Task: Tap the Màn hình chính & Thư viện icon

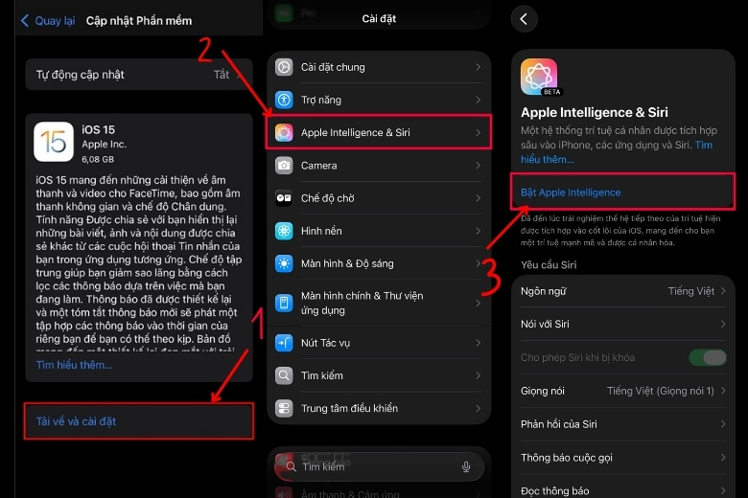Action: point(284,303)
